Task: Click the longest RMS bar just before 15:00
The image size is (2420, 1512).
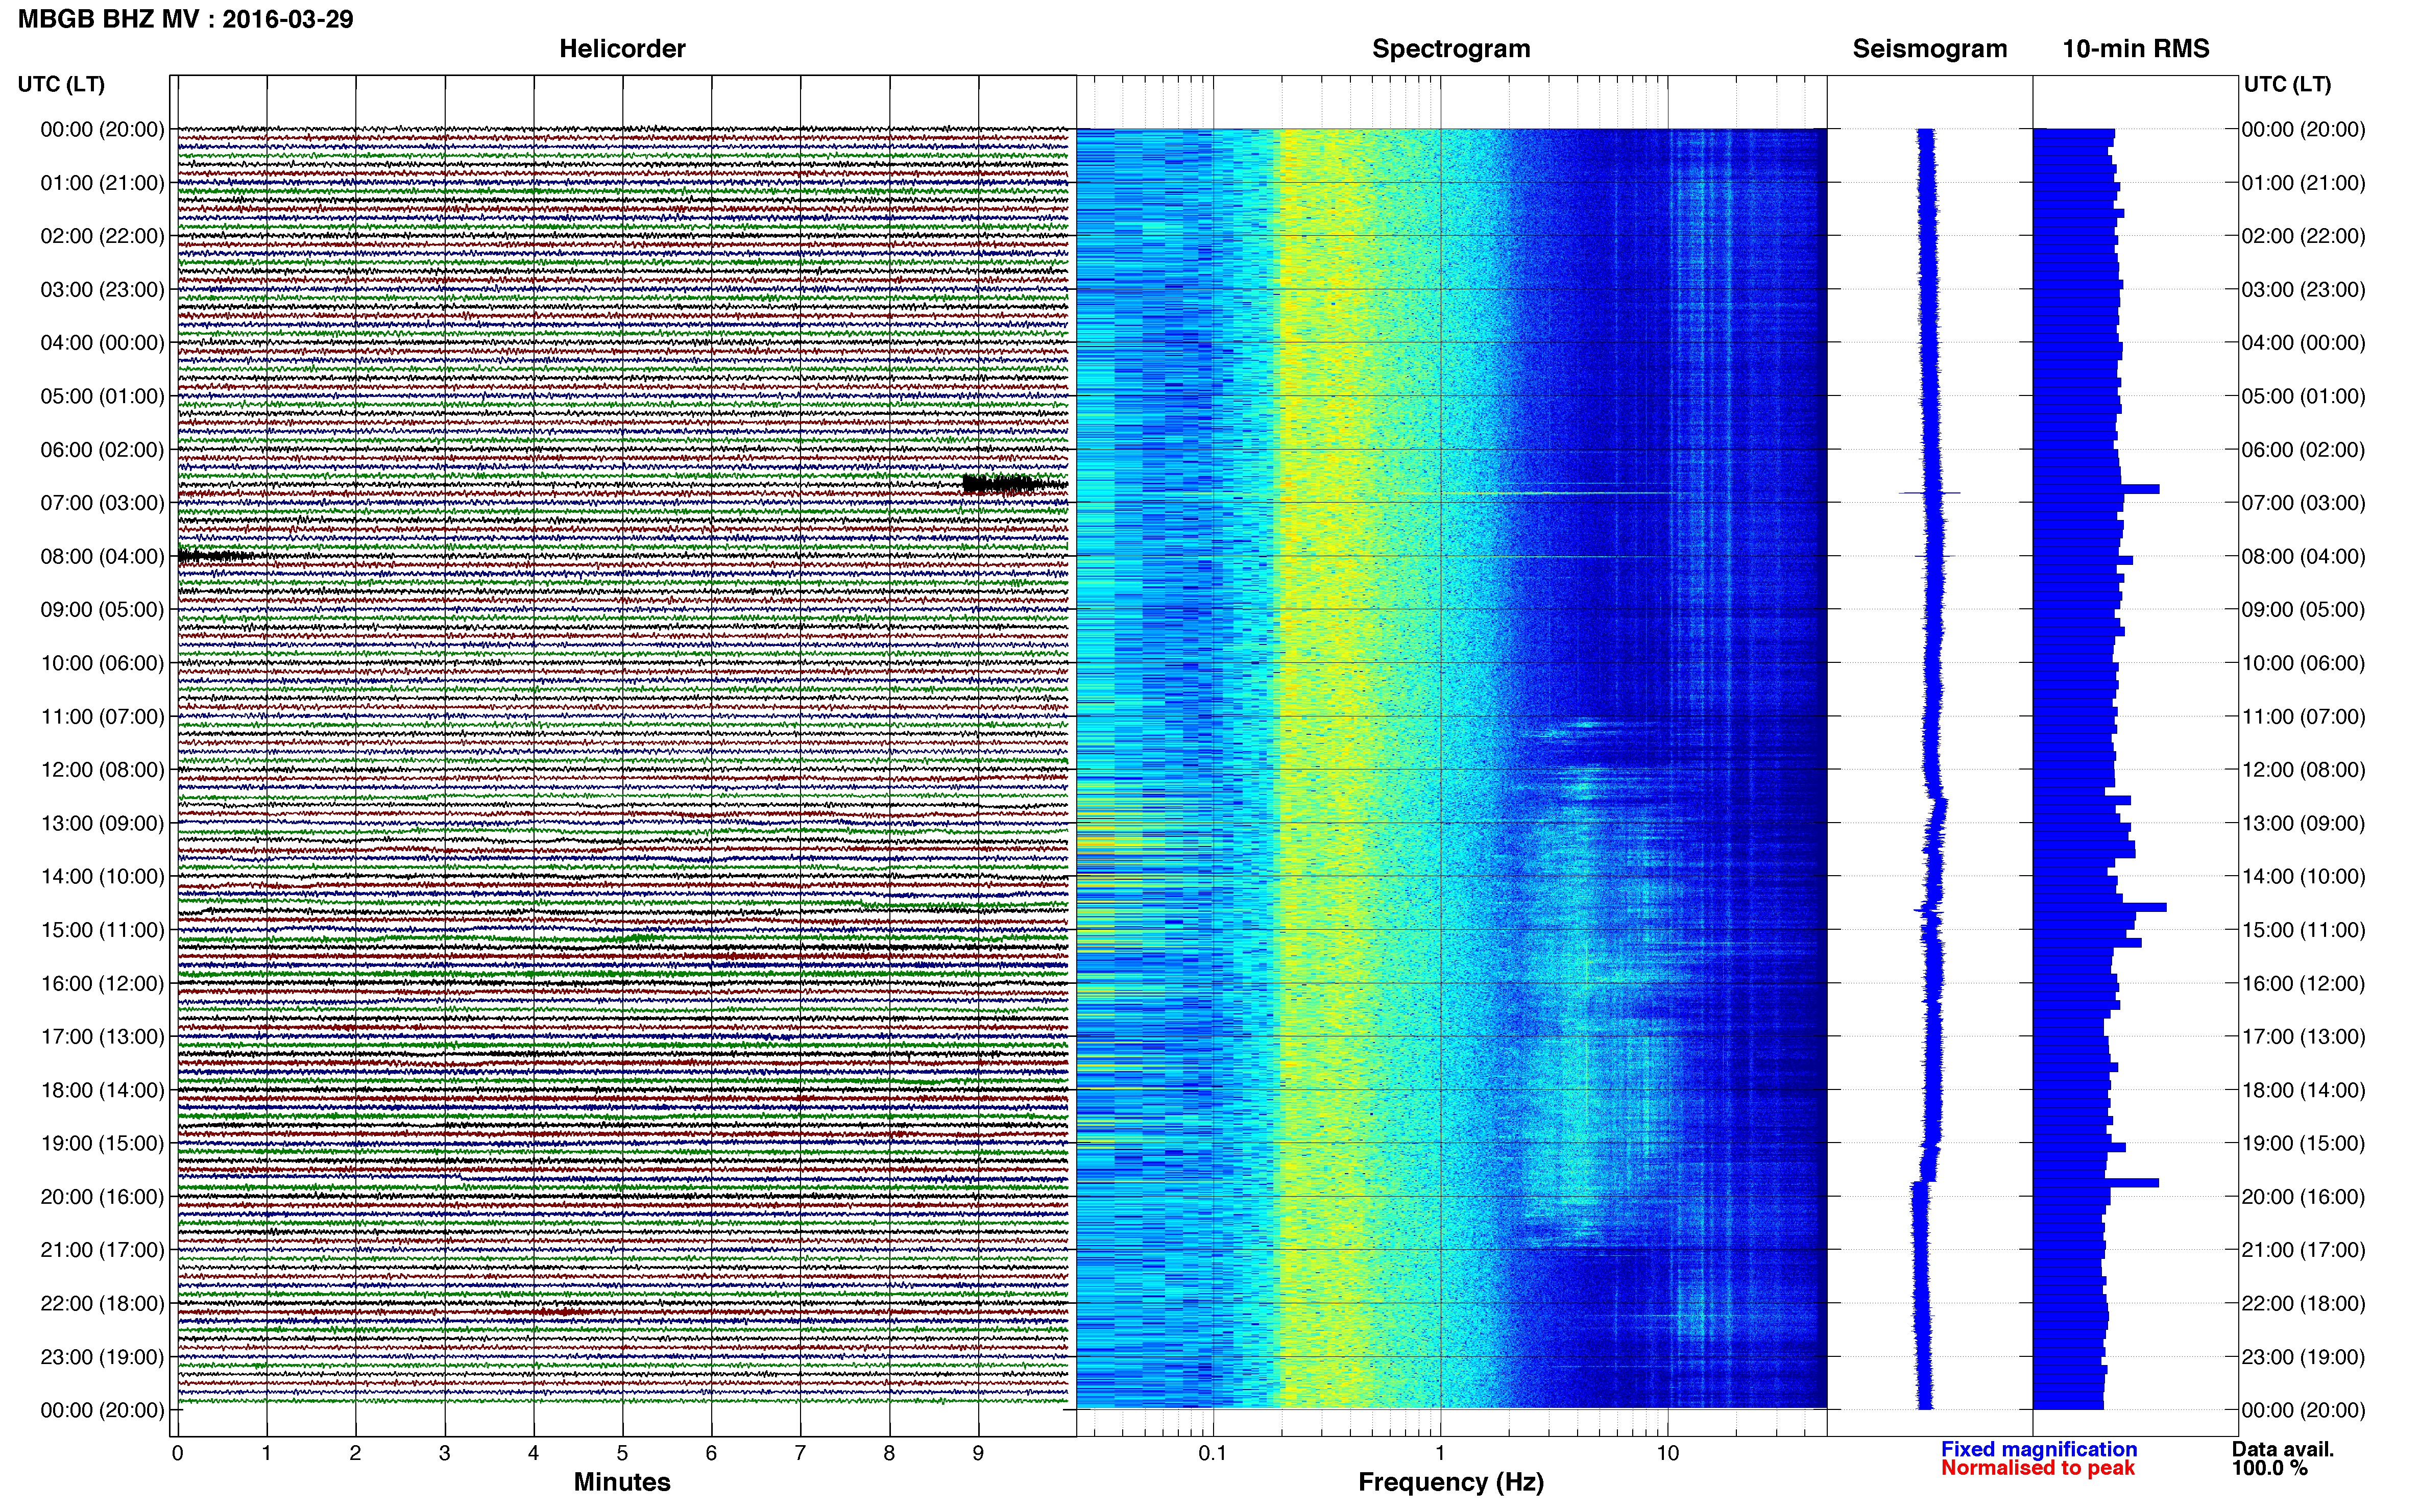Action: (x=2100, y=907)
